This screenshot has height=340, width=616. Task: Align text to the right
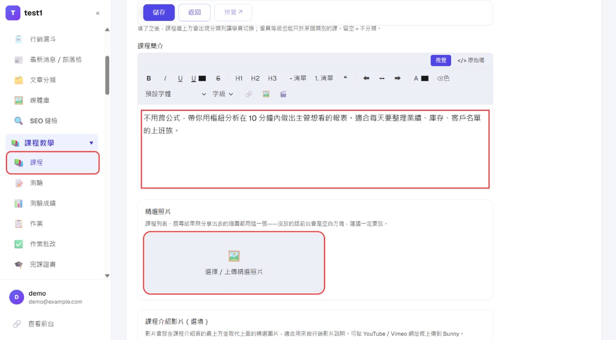[397, 78]
